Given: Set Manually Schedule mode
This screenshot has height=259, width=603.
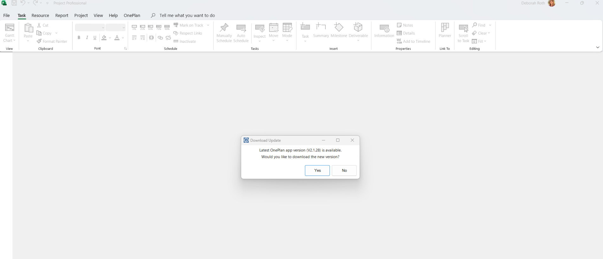Looking at the screenshot, I should pos(224,33).
